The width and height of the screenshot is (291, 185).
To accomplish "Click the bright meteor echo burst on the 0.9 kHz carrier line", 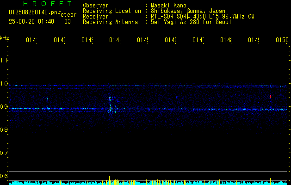I will [110, 109].
